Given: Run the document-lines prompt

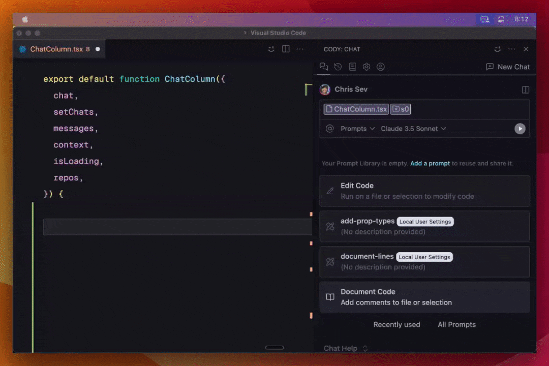Looking at the screenshot, I should click(x=424, y=262).
